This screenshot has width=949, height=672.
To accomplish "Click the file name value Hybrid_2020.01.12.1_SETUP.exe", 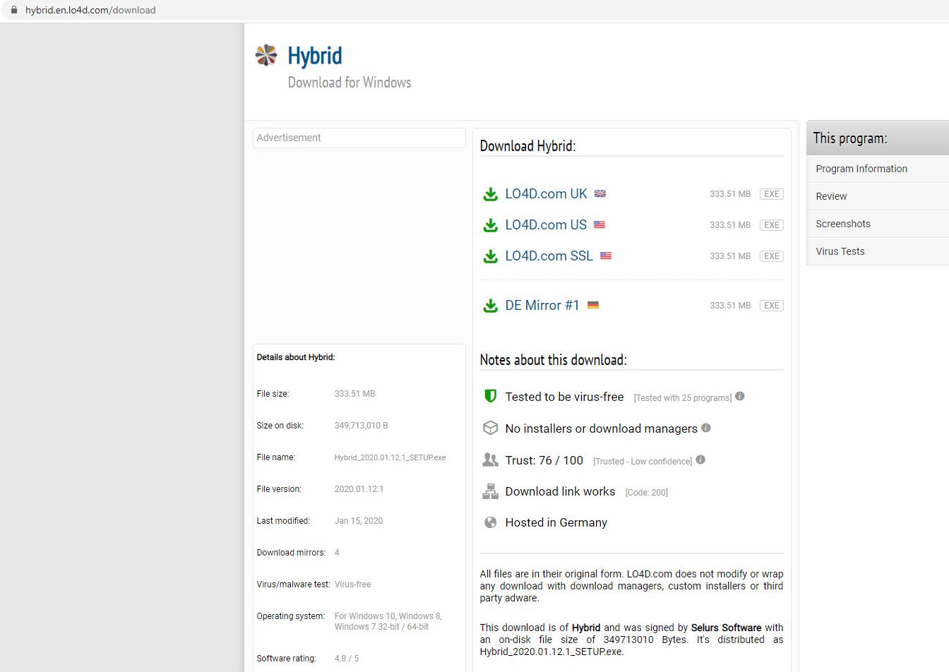I will point(390,457).
